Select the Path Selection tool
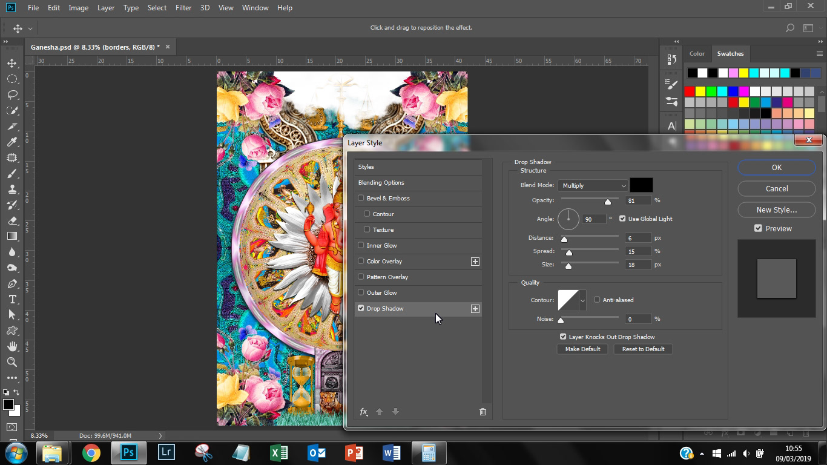The height and width of the screenshot is (465, 827). 12,315
